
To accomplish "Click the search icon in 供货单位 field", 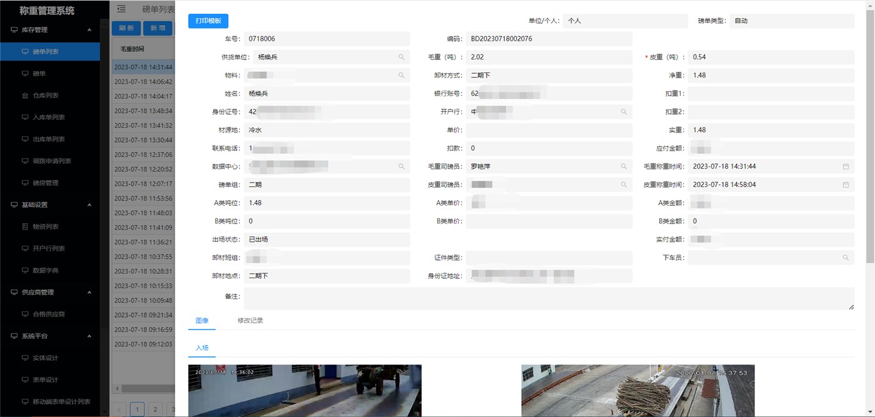I will pyautogui.click(x=401, y=57).
